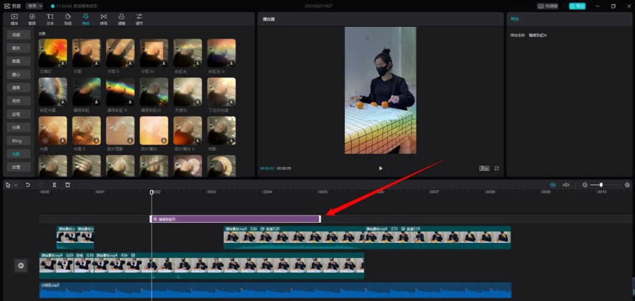Viewport: 635px width, 301px height.
Task: Click the timeline zoom slider handle
Action: 601,185
